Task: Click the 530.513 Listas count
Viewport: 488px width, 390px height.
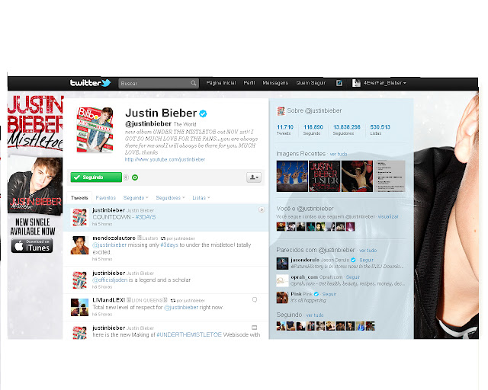Action: coord(380,129)
